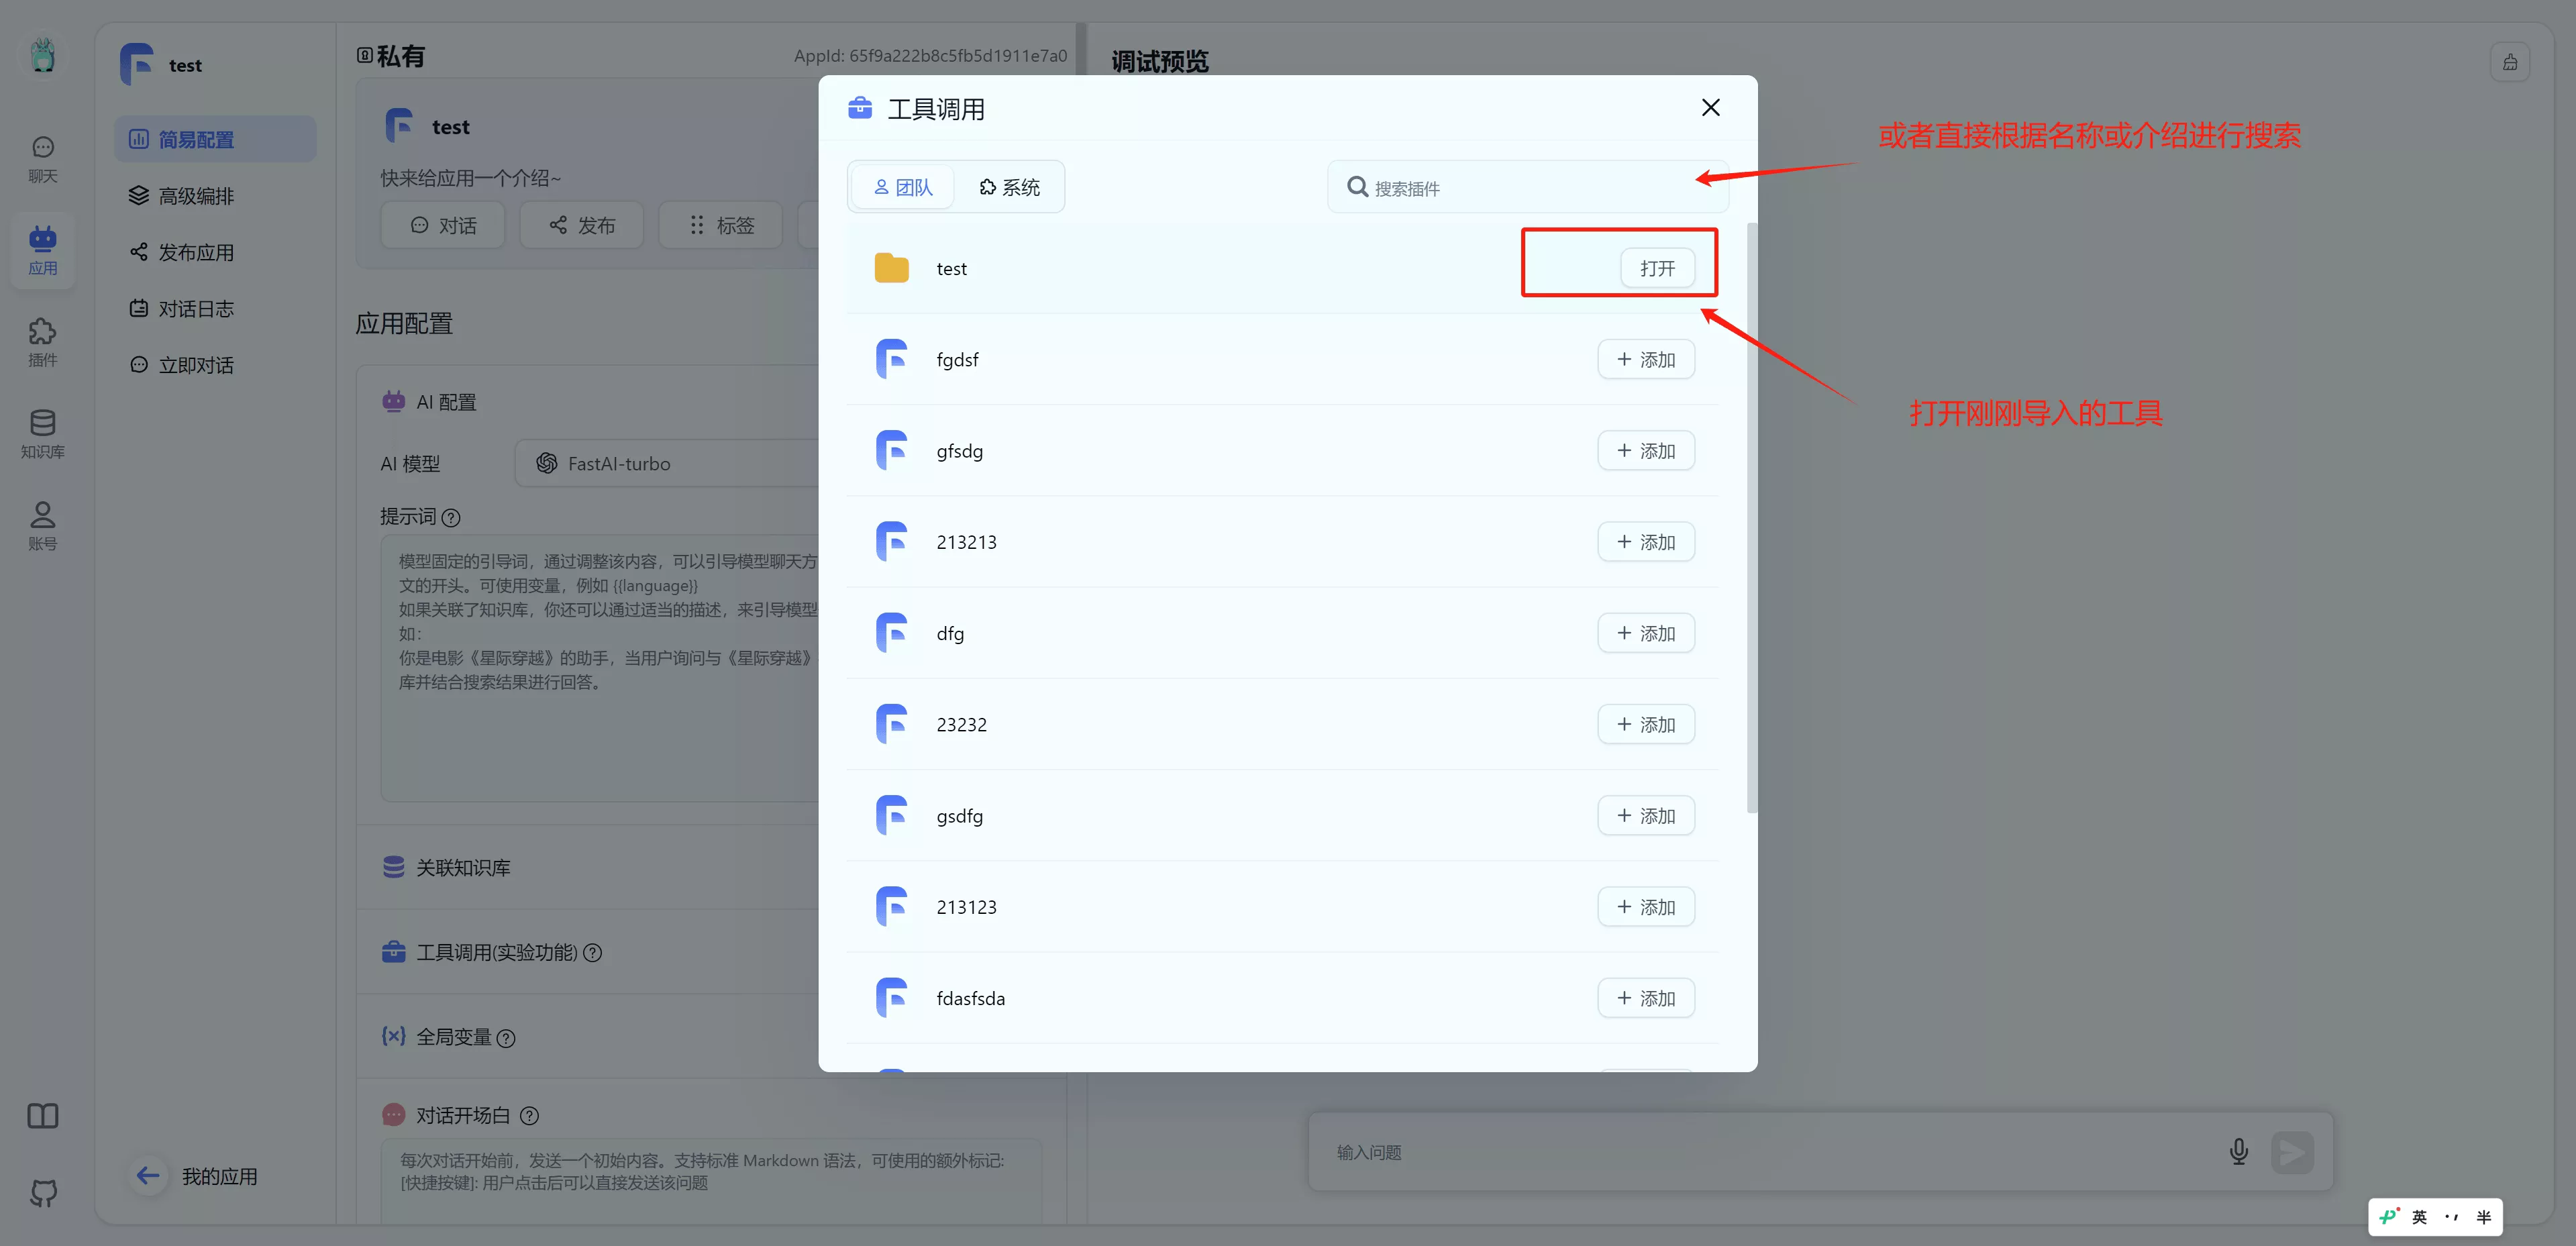Click the microphone voice input icon
This screenshot has height=1246, width=2576.
[x=2238, y=1152]
